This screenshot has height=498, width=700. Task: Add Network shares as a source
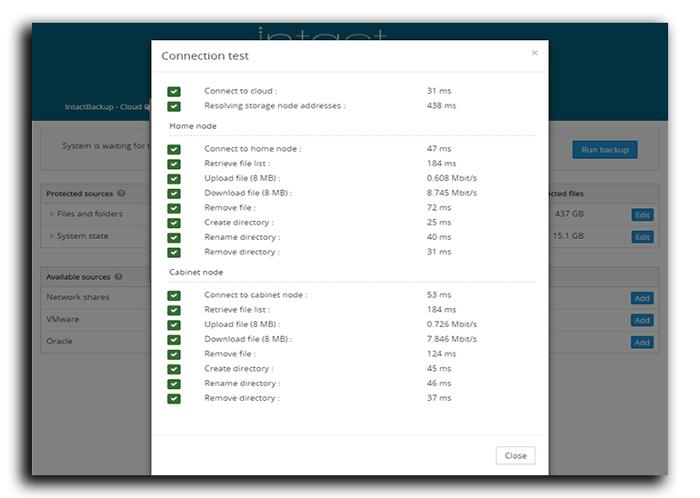coord(642,298)
